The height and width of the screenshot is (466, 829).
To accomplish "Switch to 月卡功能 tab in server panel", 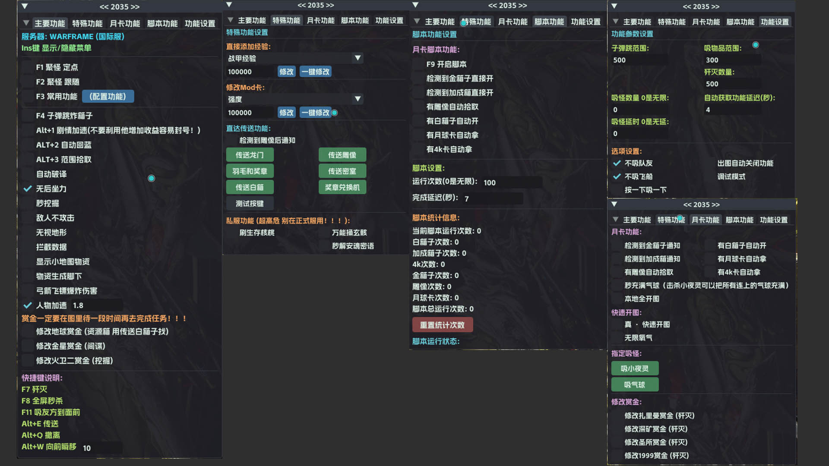I will [x=125, y=23].
